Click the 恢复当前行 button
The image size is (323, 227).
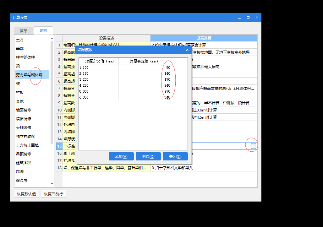click(x=53, y=194)
